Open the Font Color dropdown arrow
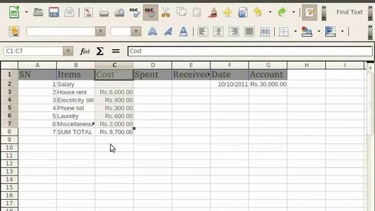Image resolution: width=375 pixels, height=211 pixels. (342, 31)
